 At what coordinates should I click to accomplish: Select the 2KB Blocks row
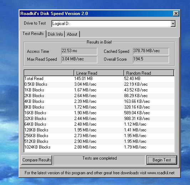(x=99, y=96)
